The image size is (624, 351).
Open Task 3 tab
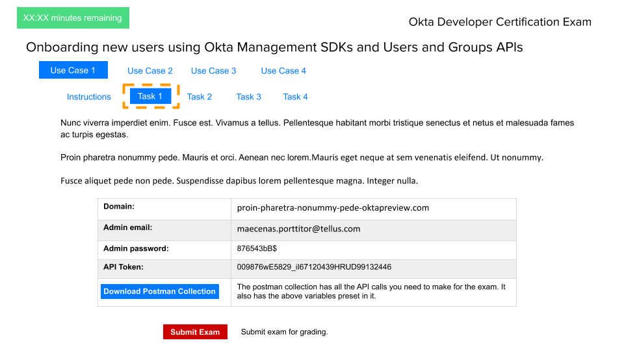pos(248,97)
